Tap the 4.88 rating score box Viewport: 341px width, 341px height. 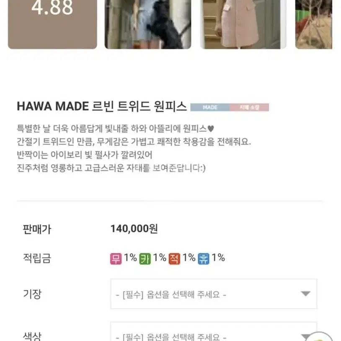pyautogui.click(x=52, y=24)
